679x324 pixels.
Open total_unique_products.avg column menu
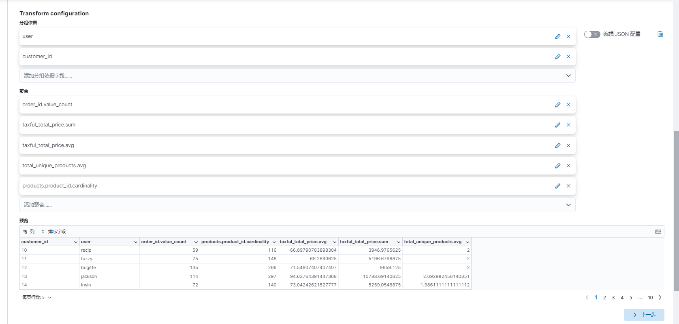(x=468, y=242)
